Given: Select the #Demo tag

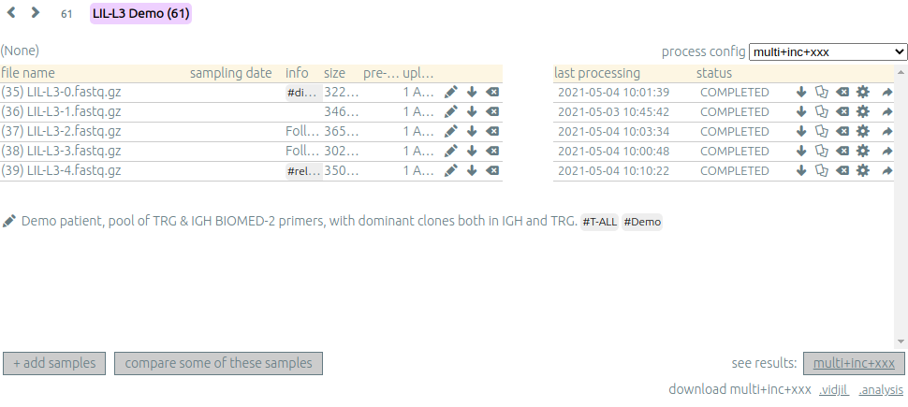Looking at the screenshot, I should pyautogui.click(x=642, y=222).
